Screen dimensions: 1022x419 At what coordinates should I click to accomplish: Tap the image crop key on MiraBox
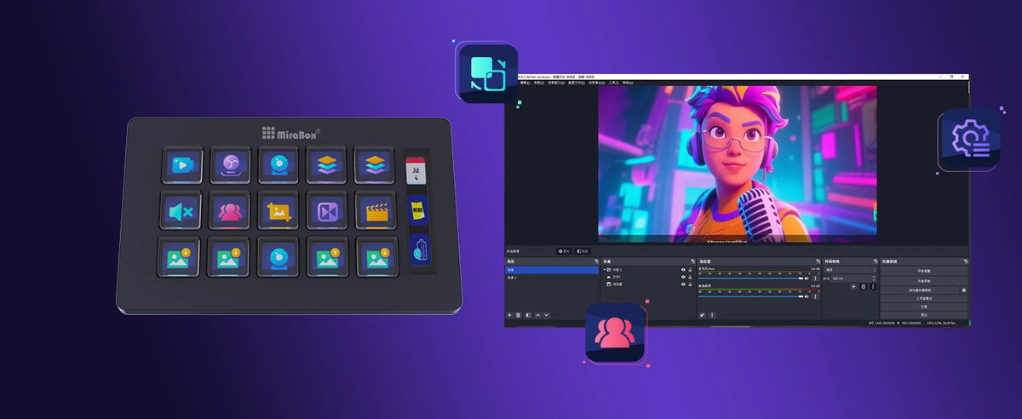coord(278,209)
